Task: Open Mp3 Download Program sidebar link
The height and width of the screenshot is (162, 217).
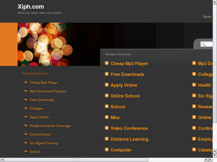Action: click(48, 91)
